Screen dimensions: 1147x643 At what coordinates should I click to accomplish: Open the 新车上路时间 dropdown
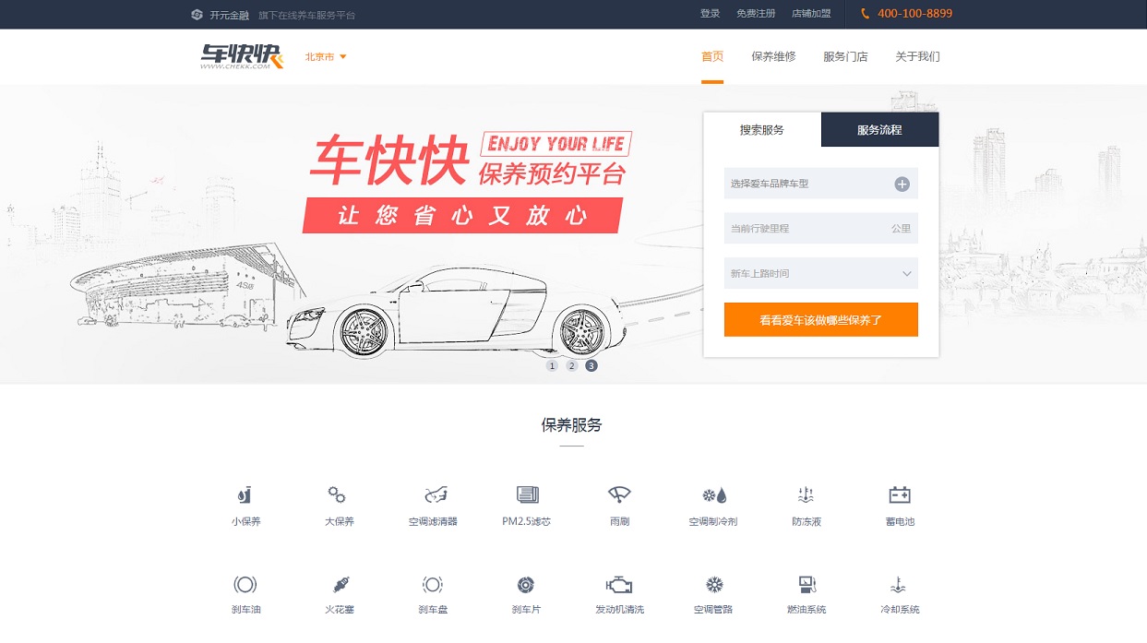(820, 273)
